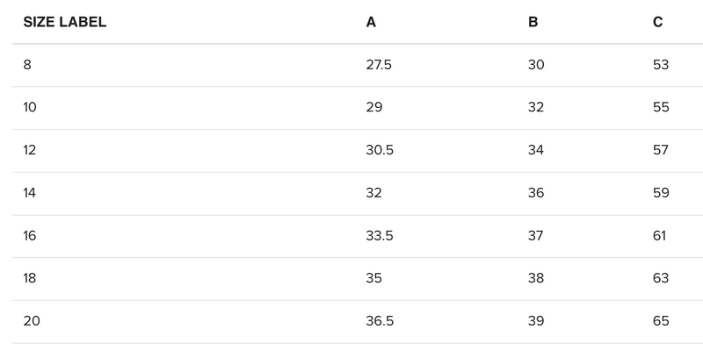Click column header C
Screen dimensions: 703x358
(x=658, y=22)
